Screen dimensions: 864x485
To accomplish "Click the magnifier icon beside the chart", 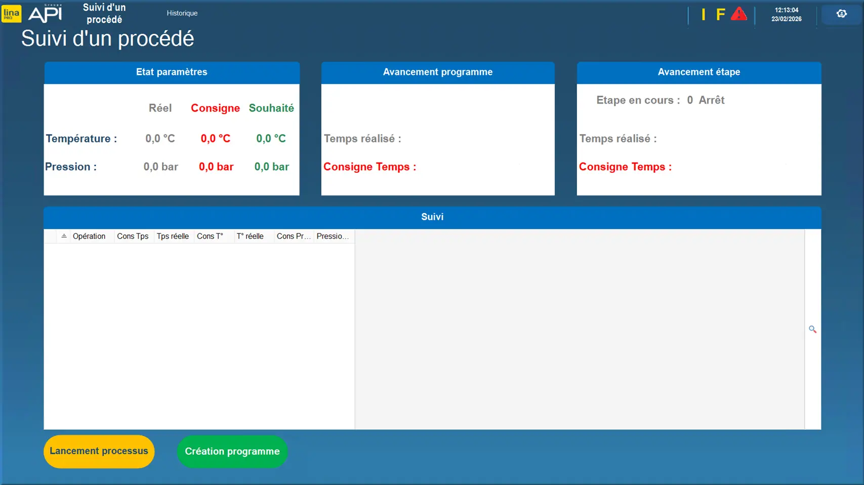I will click(812, 329).
